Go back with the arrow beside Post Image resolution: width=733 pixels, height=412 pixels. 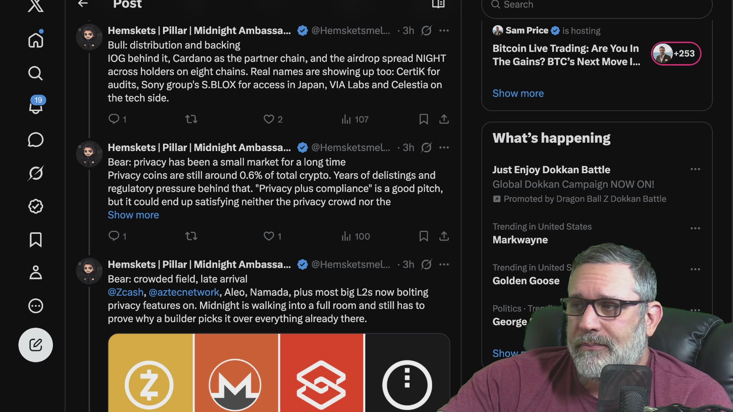click(83, 4)
